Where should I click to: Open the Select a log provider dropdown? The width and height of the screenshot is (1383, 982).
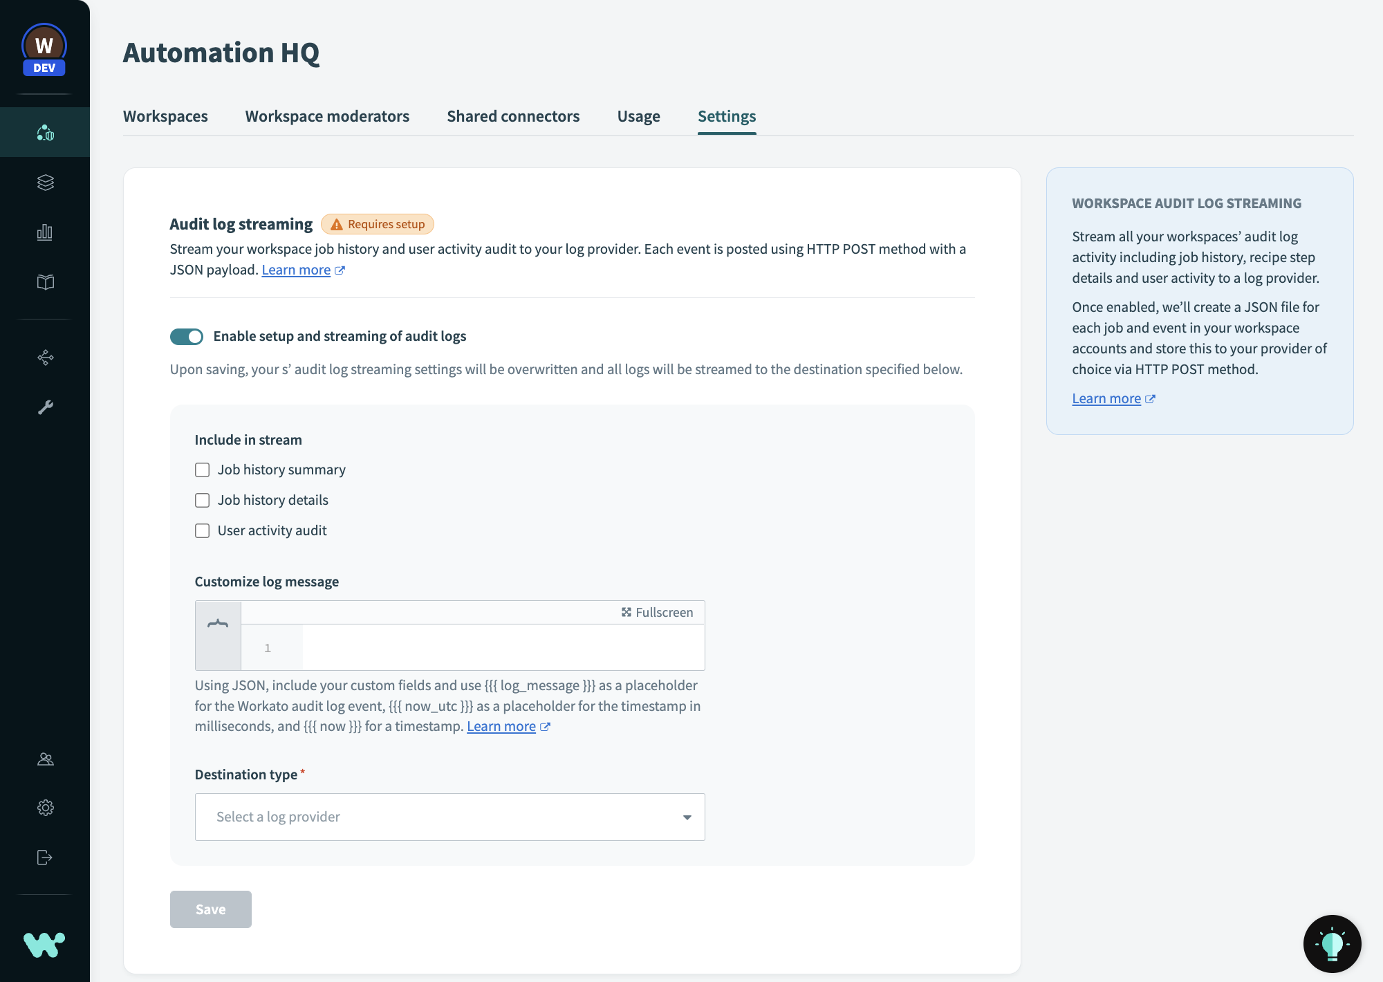click(x=449, y=817)
